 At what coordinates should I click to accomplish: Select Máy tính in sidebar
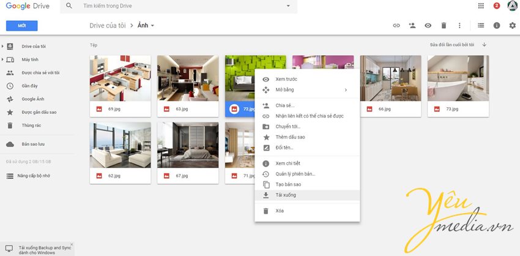click(30, 59)
